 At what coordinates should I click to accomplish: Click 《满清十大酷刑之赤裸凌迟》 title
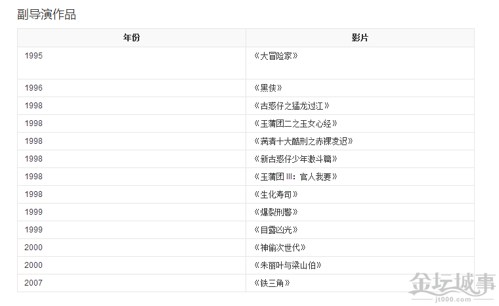click(303, 141)
